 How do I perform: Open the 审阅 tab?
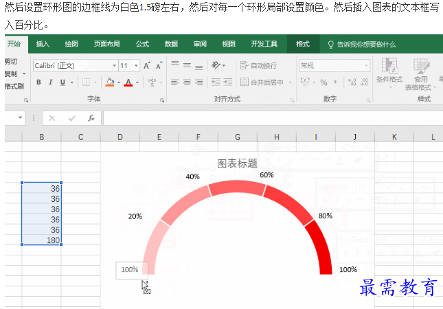pyautogui.click(x=200, y=44)
